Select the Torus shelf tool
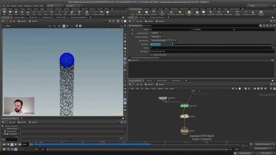Screen dimensions: 276x155 tap(22, 12)
